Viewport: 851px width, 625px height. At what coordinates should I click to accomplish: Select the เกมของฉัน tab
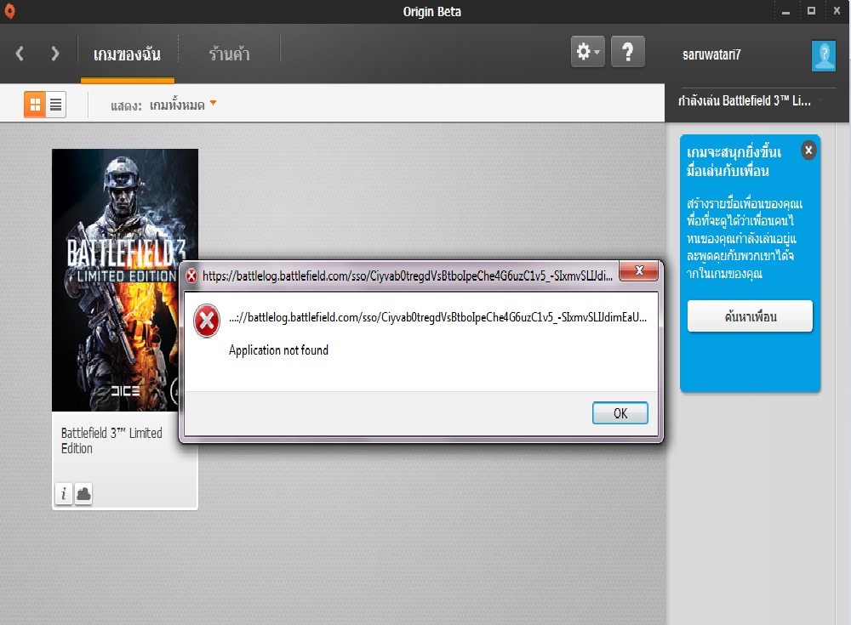(127, 54)
